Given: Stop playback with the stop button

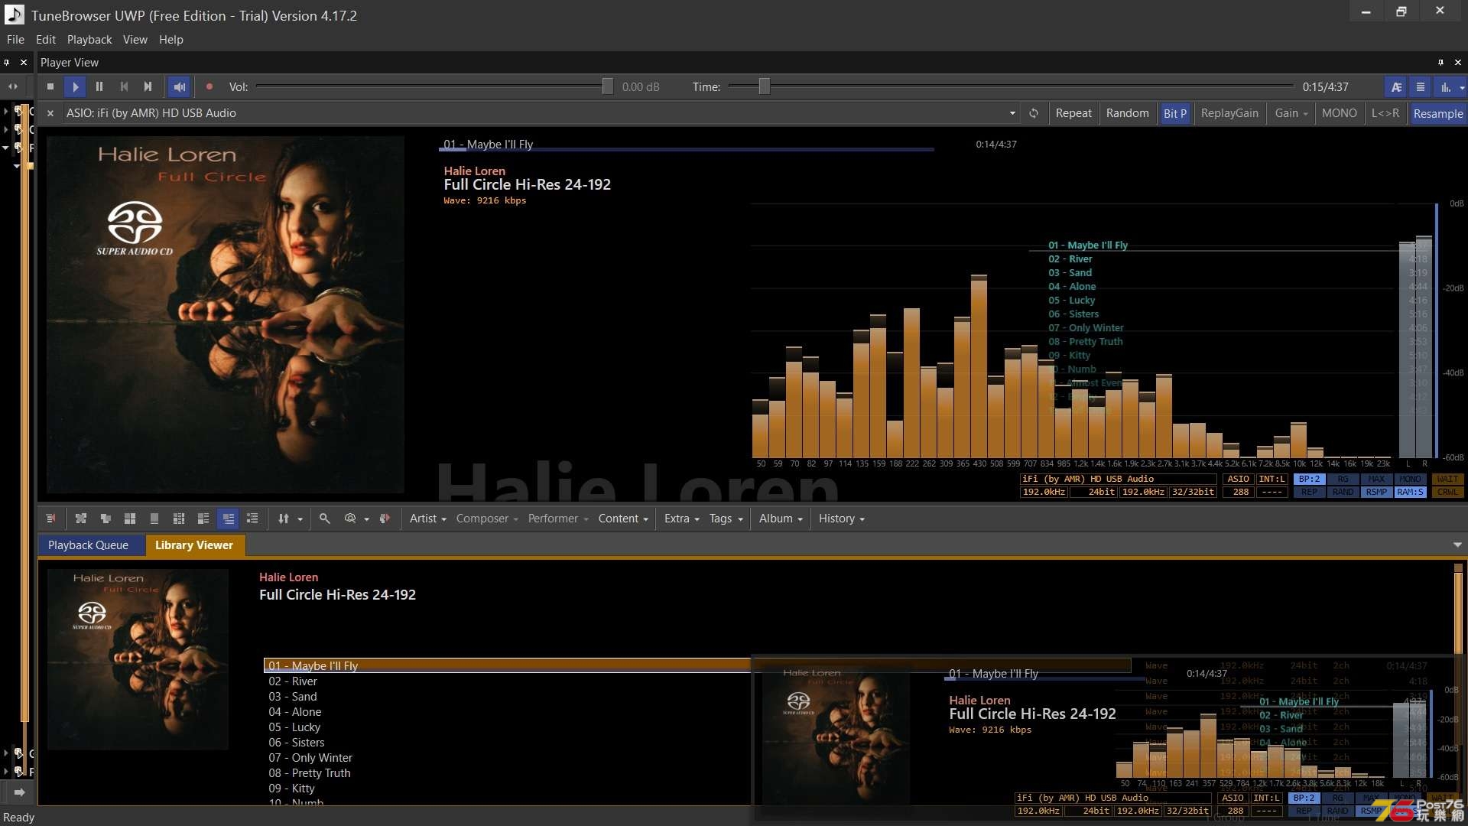Looking at the screenshot, I should [50, 87].
